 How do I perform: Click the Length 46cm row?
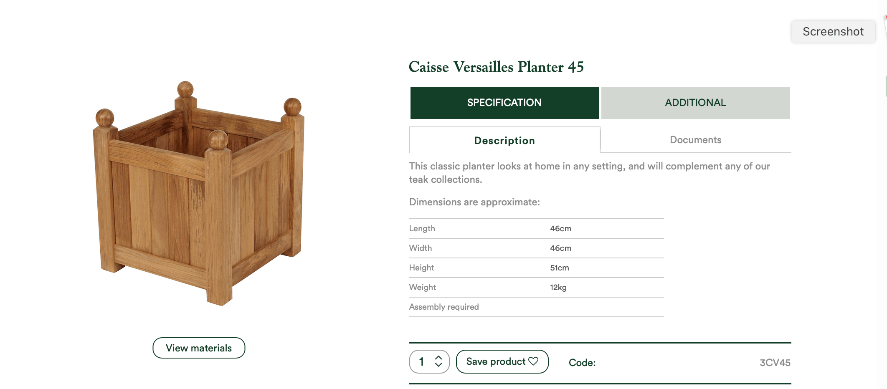pyautogui.click(x=537, y=229)
